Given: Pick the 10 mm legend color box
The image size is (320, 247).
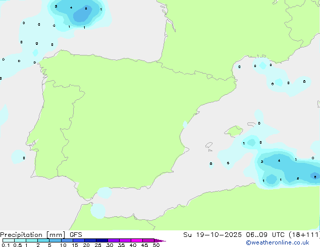Looking at the screenshot, I should [x=67, y=240].
